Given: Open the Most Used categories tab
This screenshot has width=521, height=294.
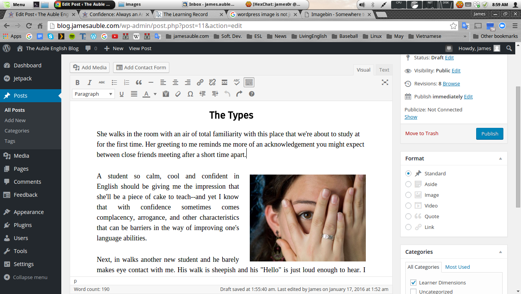Looking at the screenshot, I should tap(457, 267).
